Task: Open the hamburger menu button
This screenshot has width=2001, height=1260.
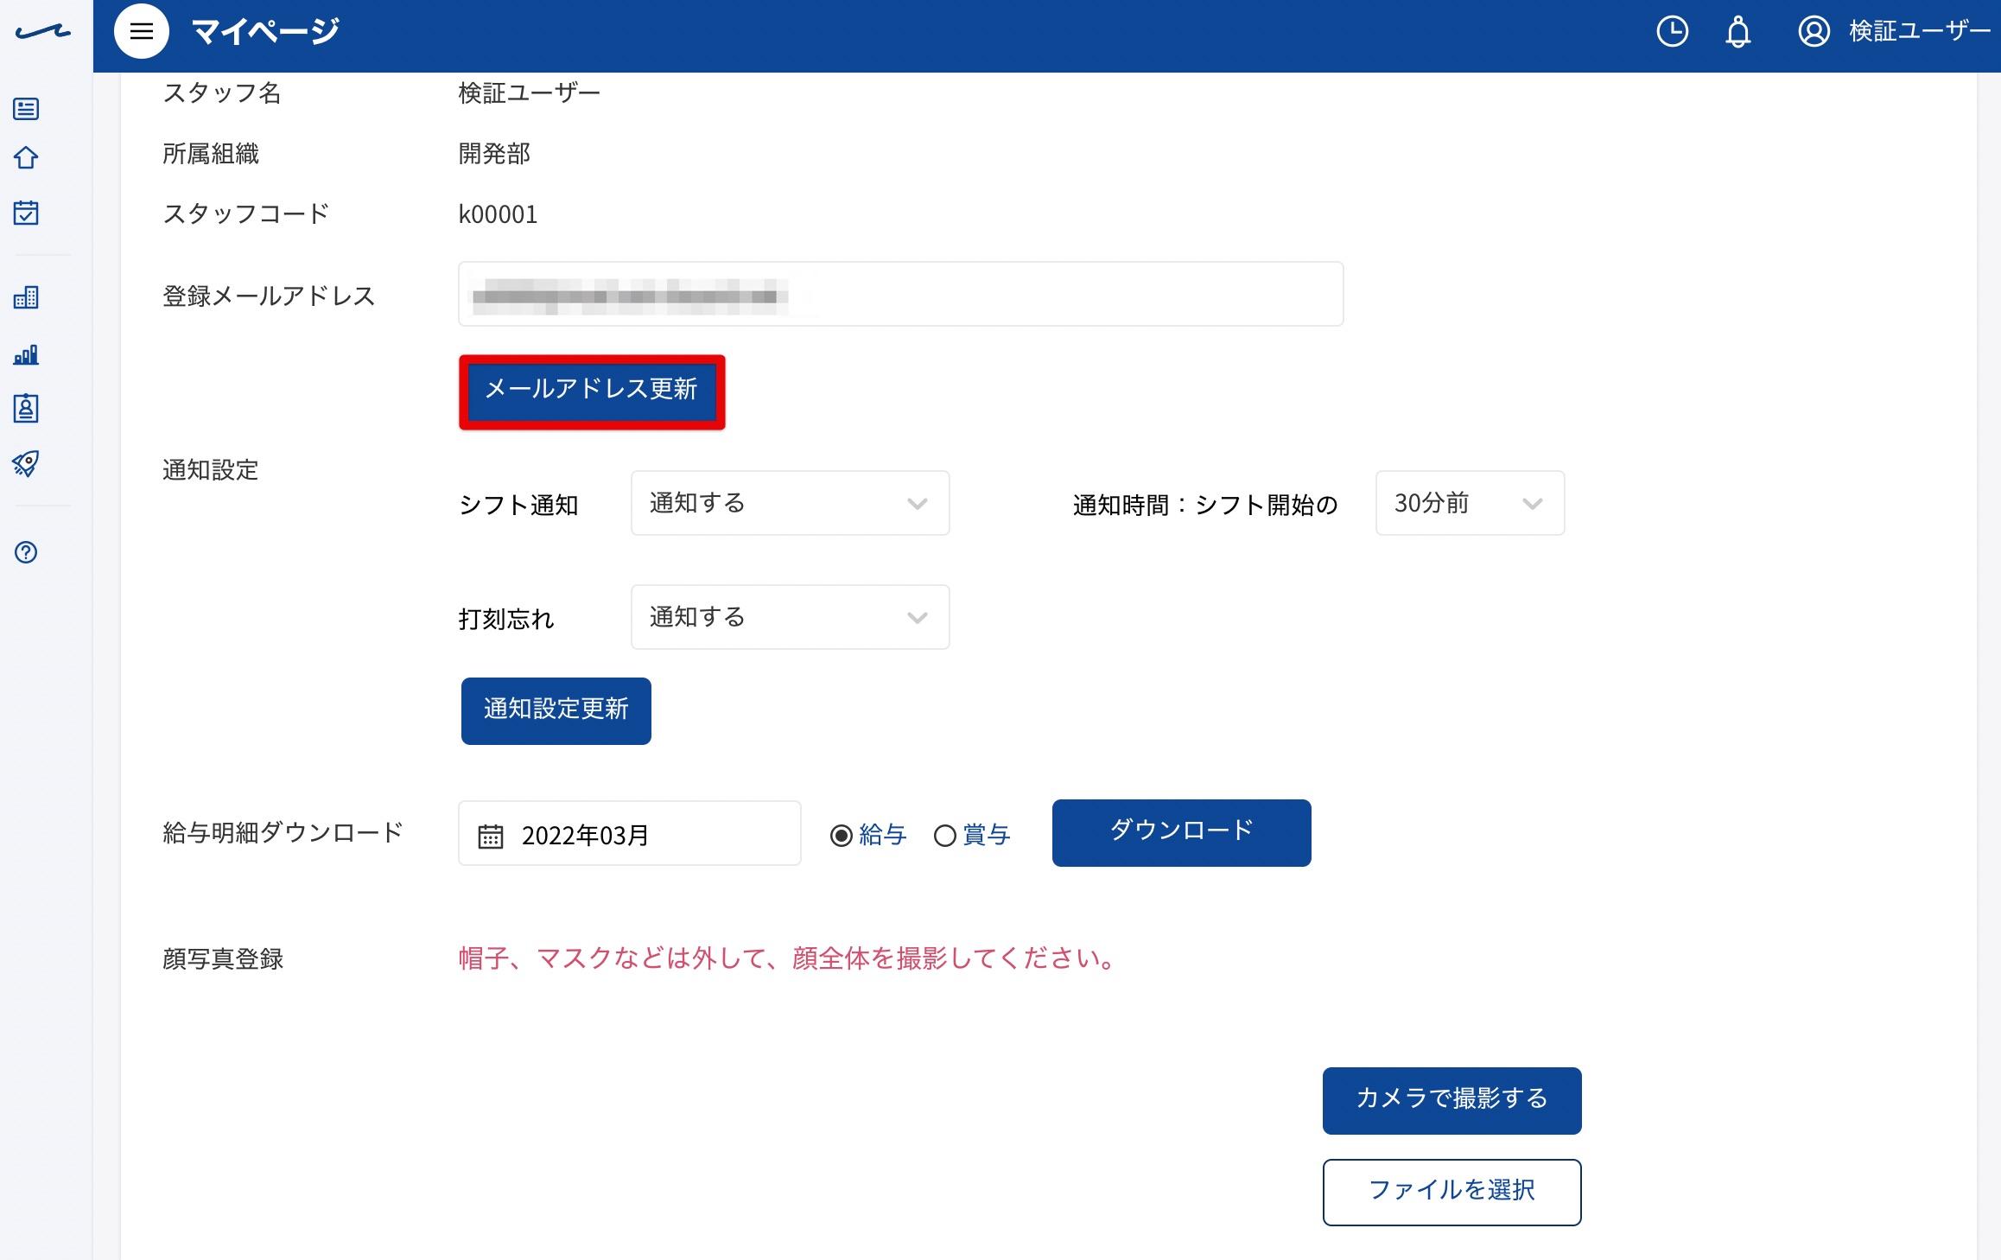Action: (141, 31)
